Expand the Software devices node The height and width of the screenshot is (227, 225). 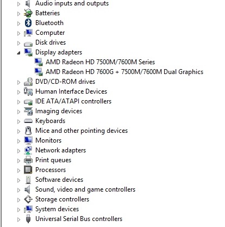pyautogui.click(x=18, y=180)
